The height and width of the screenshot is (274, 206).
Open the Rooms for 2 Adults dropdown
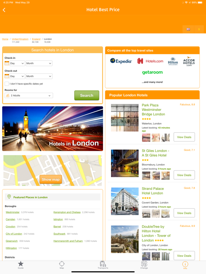tap(29, 95)
